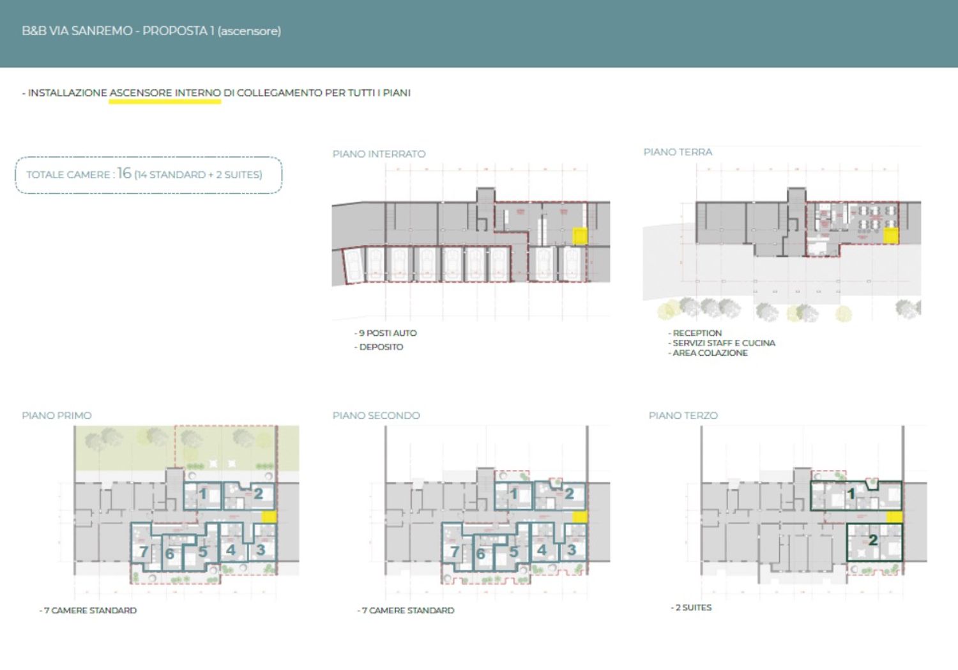This screenshot has height=670, width=958.
Task: Click the underlined ASCENSORE INTERNO text
Action: (x=165, y=93)
